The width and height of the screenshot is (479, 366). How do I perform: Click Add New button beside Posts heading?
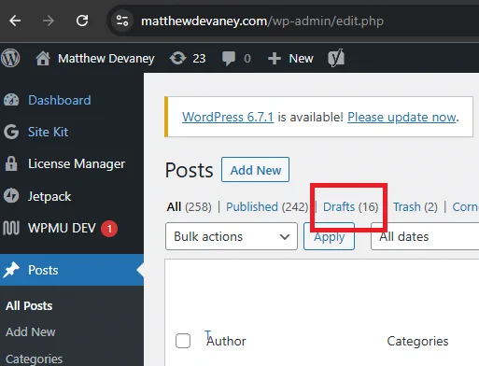(255, 170)
